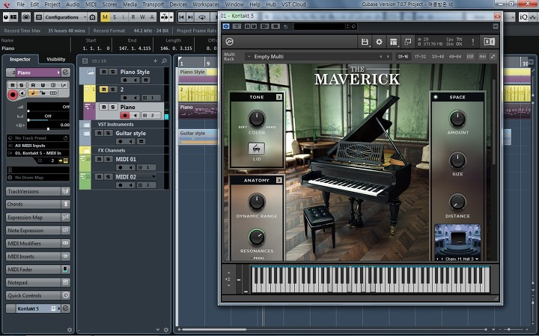Expand the ANATOMY panel arrow
The image size is (539, 336).
(x=278, y=180)
